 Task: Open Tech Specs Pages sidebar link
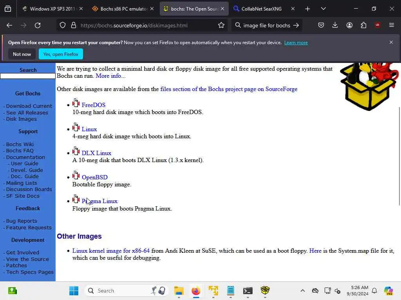click(30, 272)
